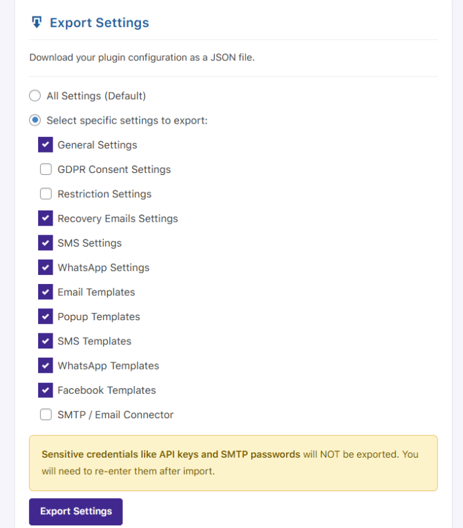Tick the Restriction Settings checkbox
This screenshot has height=528, width=463.
click(45, 194)
